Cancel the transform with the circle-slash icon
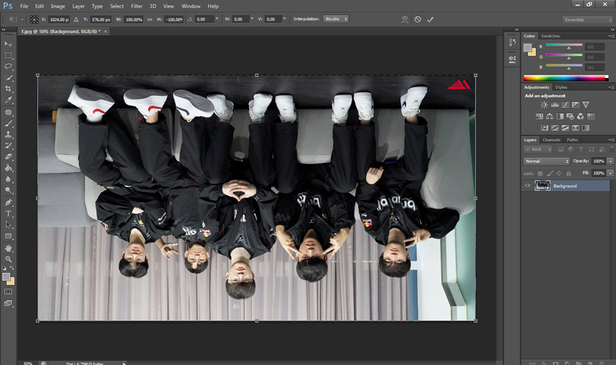This screenshot has width=616, height=365. point(417,20)
